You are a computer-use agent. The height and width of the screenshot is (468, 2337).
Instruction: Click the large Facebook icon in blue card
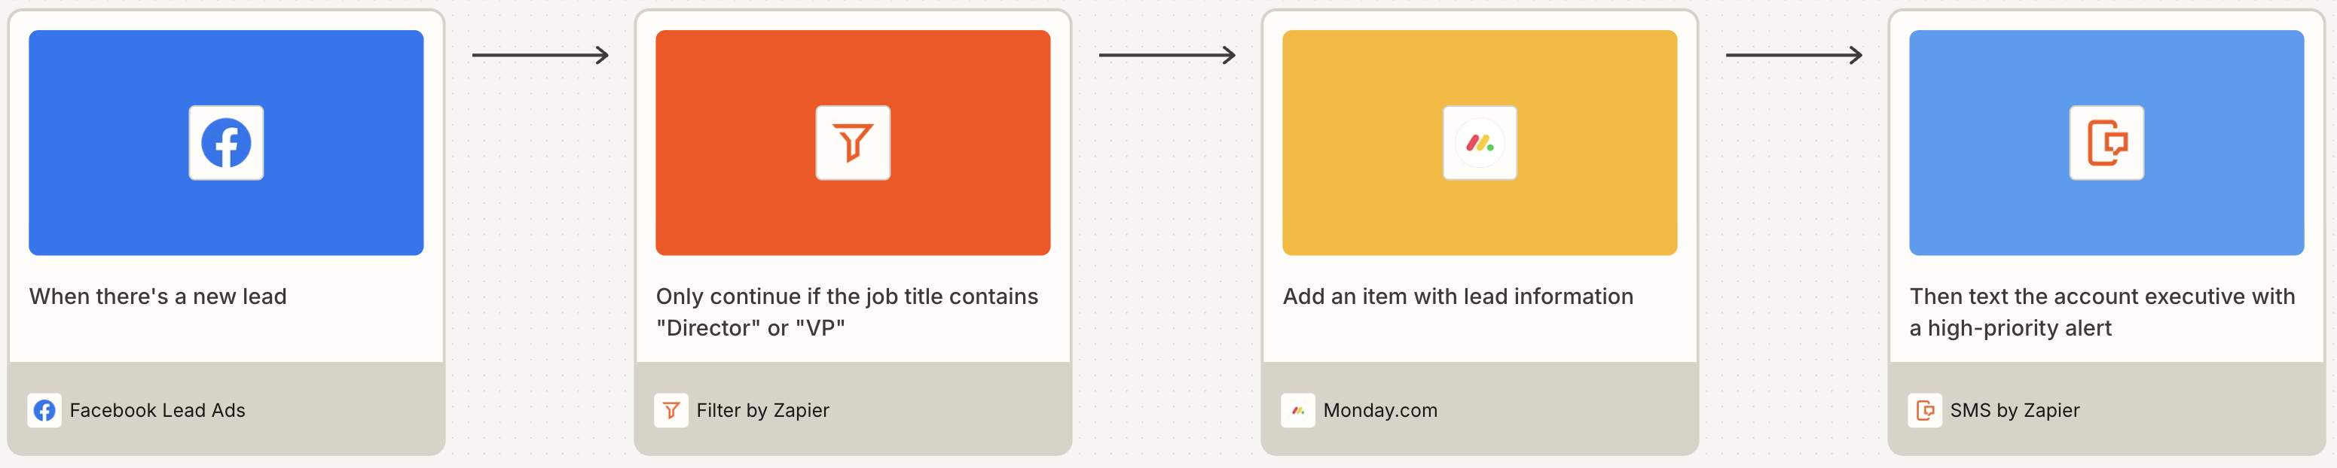click(226, 143)
